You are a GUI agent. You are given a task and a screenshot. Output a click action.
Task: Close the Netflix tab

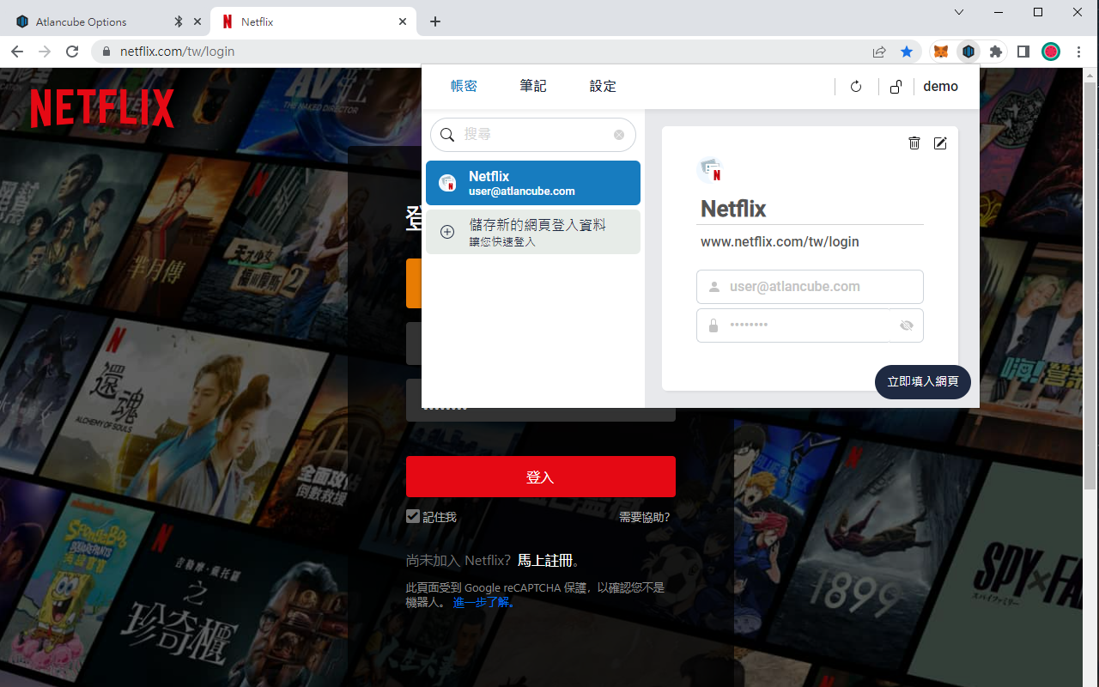(x=403, y=21)
